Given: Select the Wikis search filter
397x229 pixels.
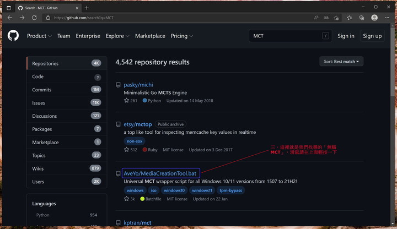Looking at the screenshot, I should 67,168.
